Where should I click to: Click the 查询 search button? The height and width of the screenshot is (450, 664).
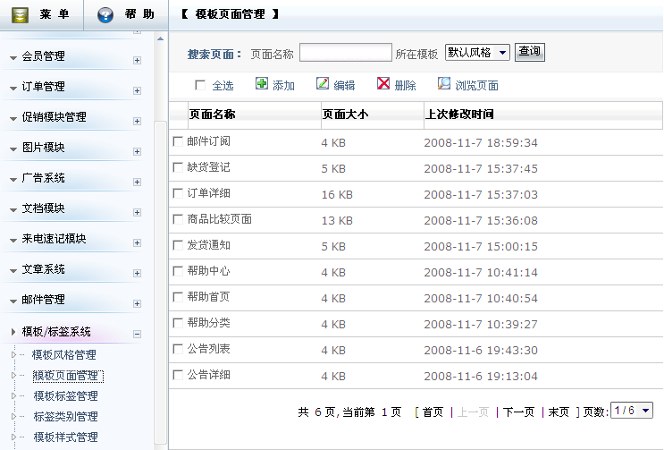(x=530, y=52)
